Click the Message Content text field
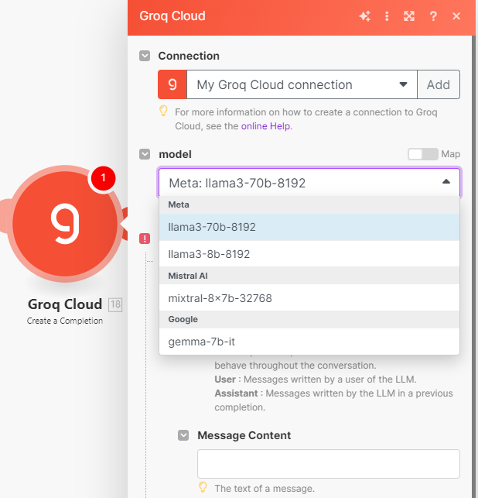This screenshot has height=498, width=478. click(x=329, y=464)
